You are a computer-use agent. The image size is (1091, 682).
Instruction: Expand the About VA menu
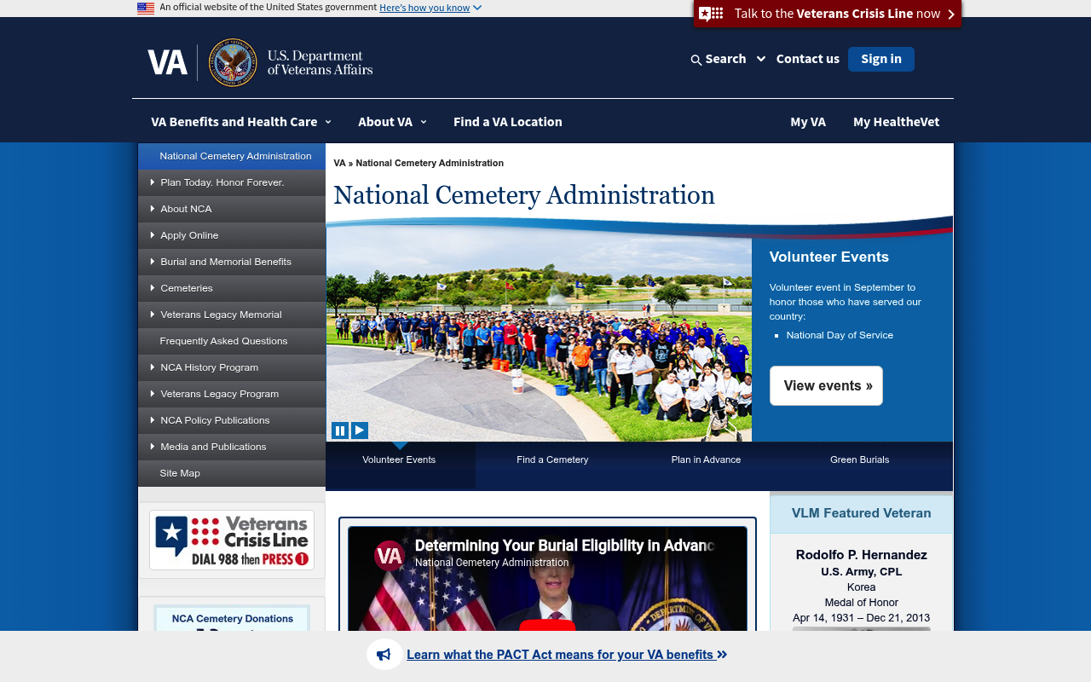[392, 121]
